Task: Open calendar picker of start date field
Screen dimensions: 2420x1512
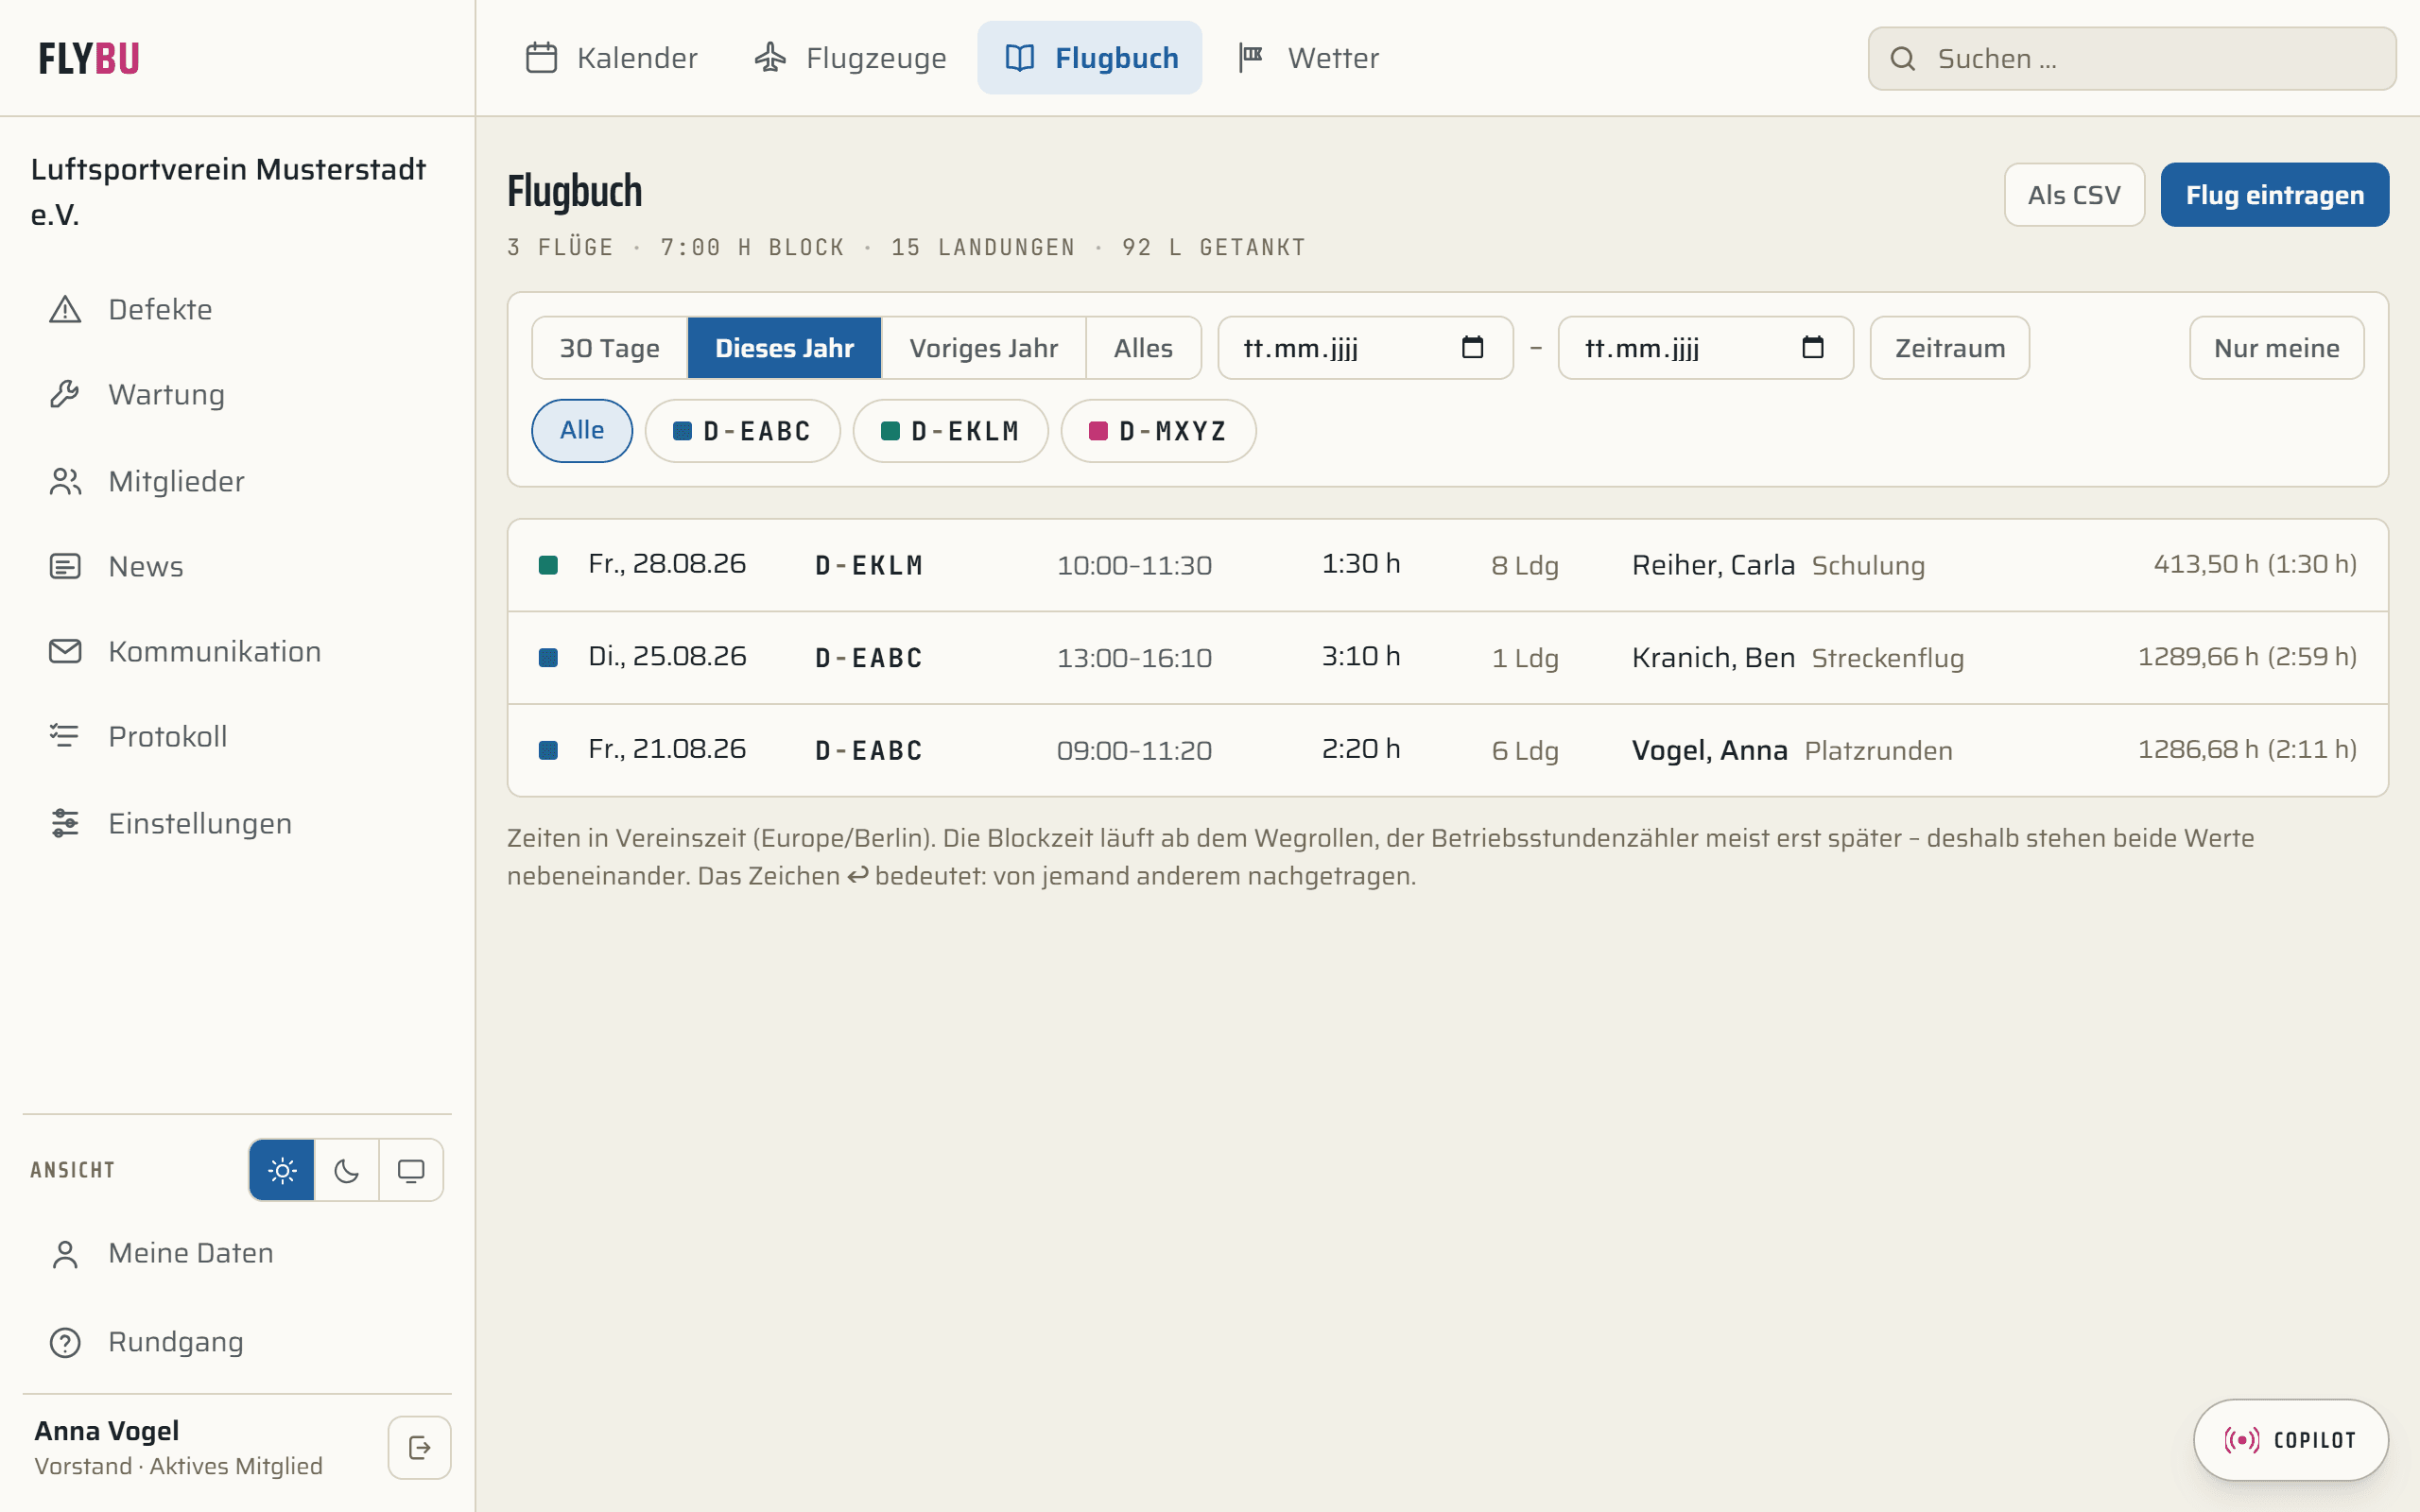Action: [x=1472, y=348]
